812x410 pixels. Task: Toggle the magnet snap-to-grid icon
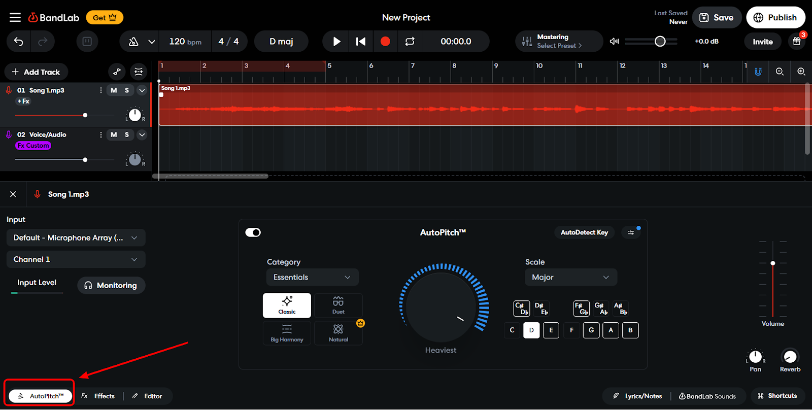pyautogui.click(x=758, y=72)
